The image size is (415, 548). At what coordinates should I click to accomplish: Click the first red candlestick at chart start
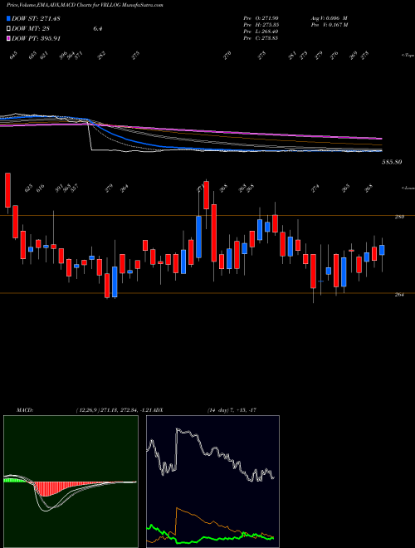coord(7,190)
